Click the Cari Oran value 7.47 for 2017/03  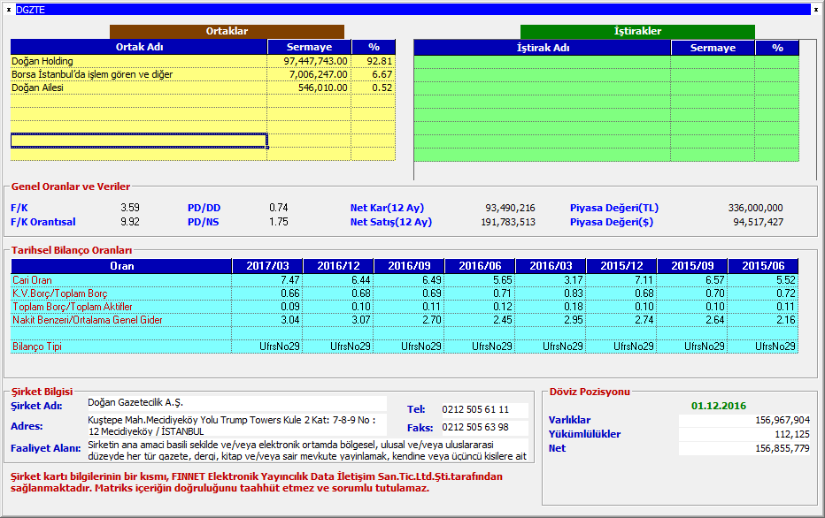[290, 280]
